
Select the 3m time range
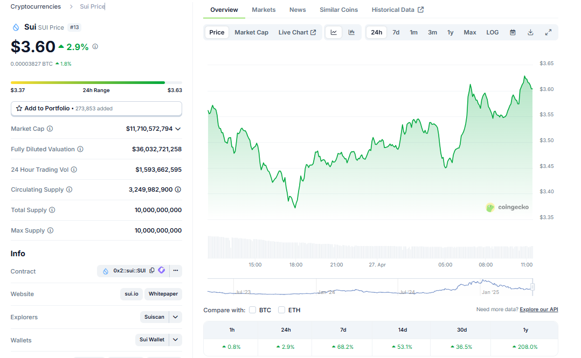pos(432,33)
